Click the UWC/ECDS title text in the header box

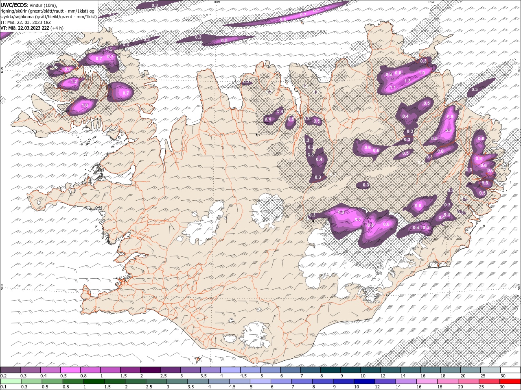(x=14, y=5)
